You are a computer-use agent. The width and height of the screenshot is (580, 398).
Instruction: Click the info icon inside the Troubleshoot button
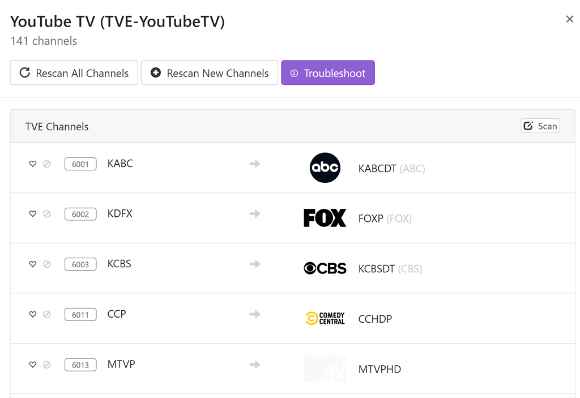[295, 72]
